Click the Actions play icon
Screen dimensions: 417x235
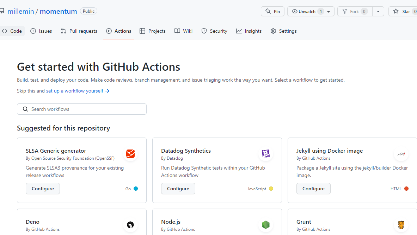click(x=109, y=31)
